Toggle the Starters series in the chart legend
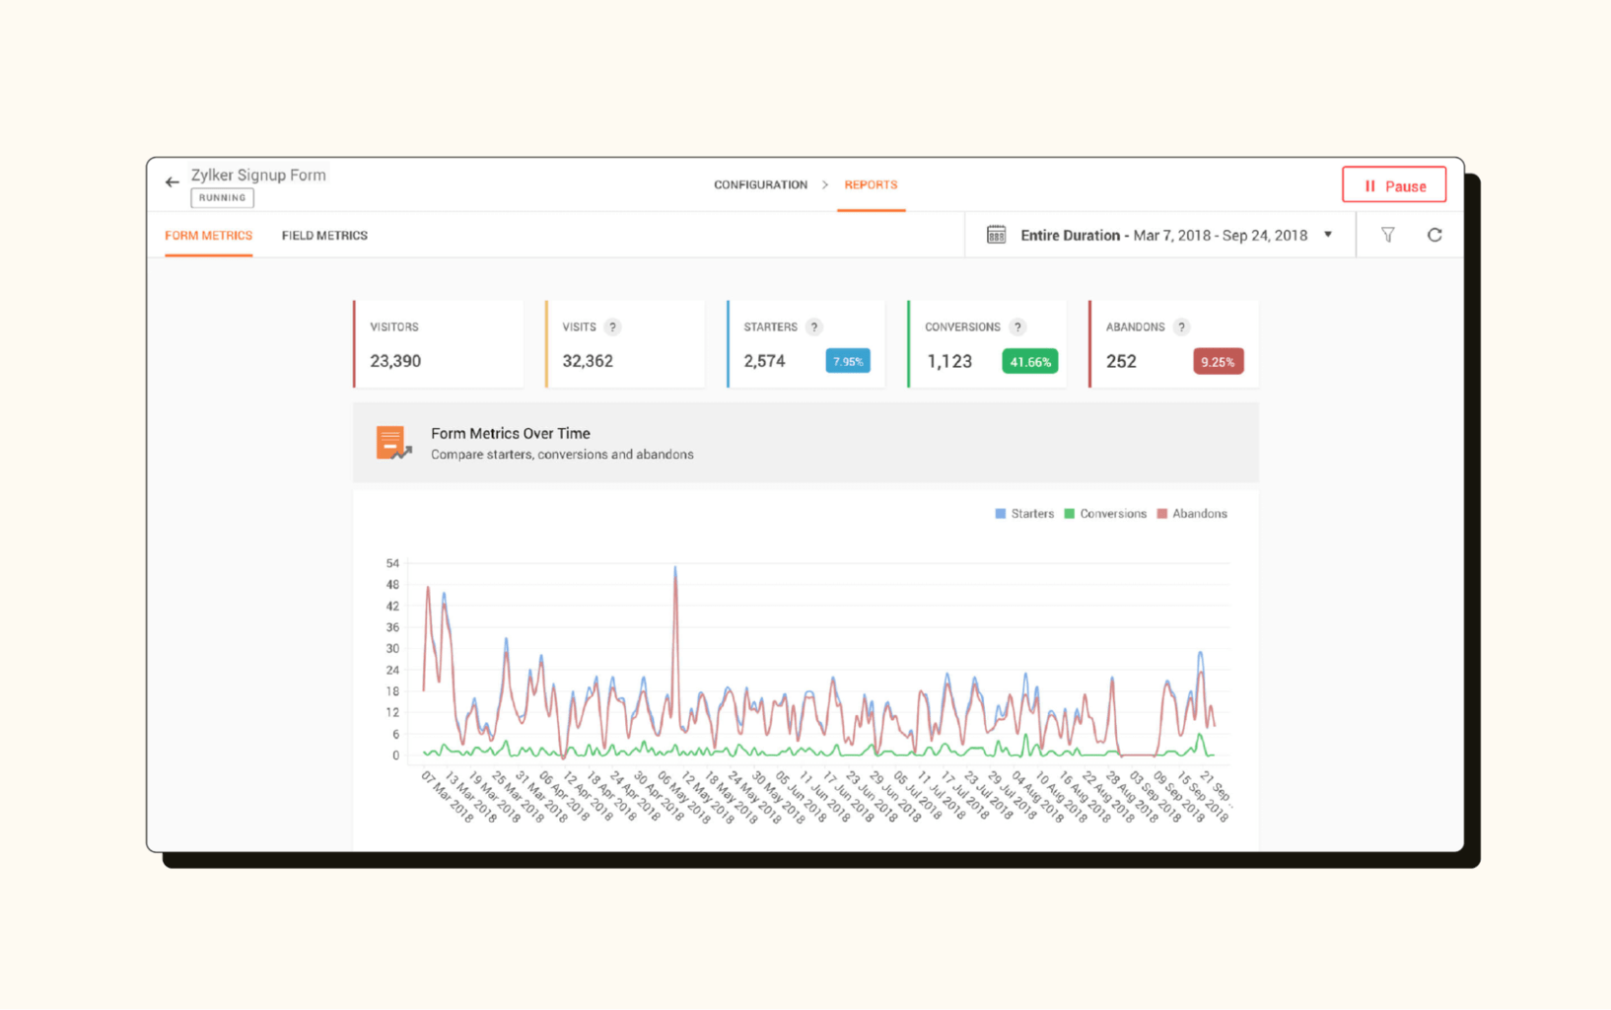1611x1010 pixels. click(x=1025, y=513)
